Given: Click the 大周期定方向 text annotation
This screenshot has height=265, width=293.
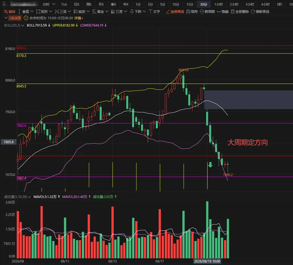Looking at the screenshot, I should tap(247, 142).
